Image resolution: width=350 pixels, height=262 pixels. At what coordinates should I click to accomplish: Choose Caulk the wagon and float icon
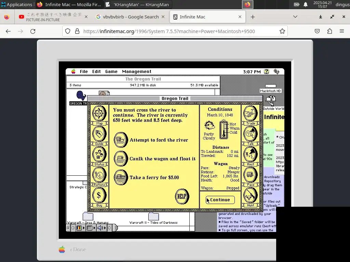pyautogui.click(x=121, y=159)
